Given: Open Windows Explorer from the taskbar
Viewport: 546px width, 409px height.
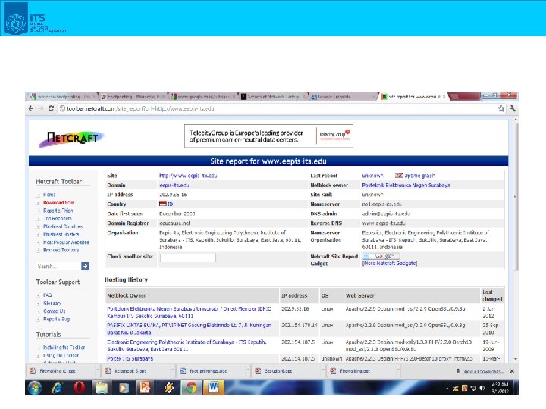Looking at the screenshot, I should pyautogui.click(x=102, y=388).
